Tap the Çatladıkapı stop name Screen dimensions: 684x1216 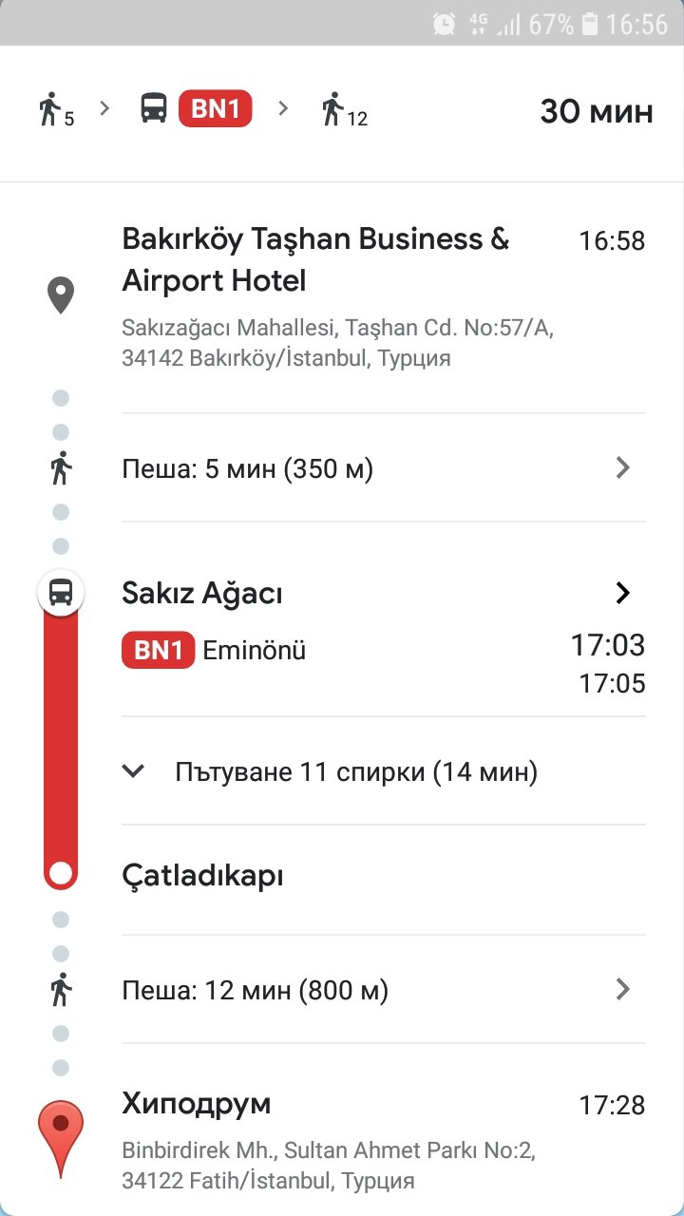tap(203, 876)
